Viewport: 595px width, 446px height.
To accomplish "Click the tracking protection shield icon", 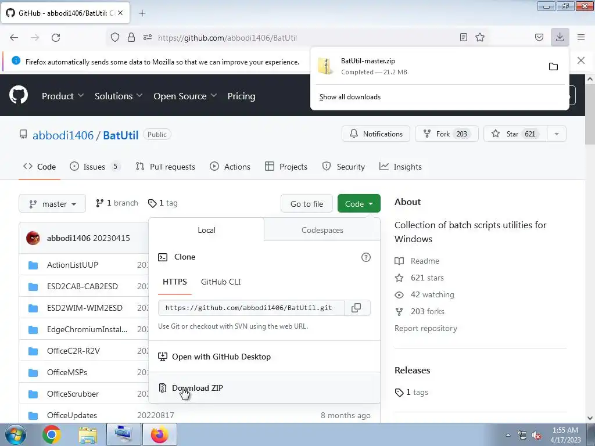I will [x=115, y=37].
